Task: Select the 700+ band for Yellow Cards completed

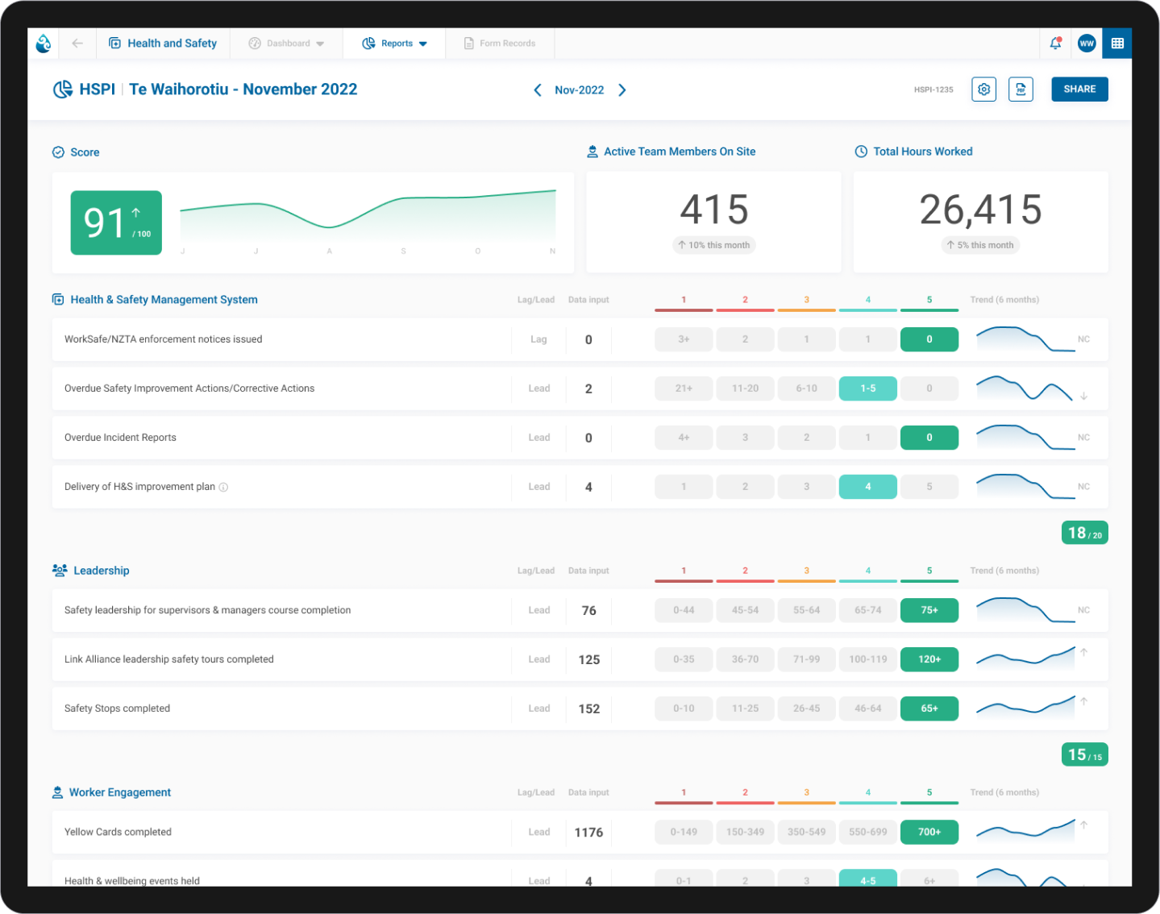Action: point(929,832)
